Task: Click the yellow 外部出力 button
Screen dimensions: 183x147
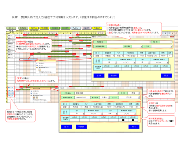Action: pyautogui.click(x=97, y=28)
